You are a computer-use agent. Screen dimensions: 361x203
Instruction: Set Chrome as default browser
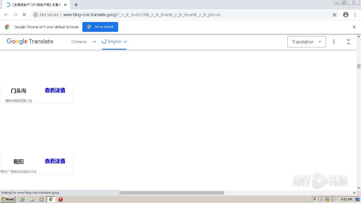[100, 27]
